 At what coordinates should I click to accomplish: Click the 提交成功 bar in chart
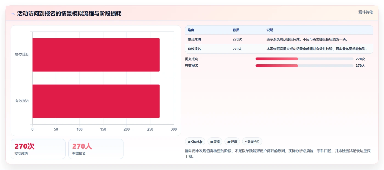(x=96, y=55)
